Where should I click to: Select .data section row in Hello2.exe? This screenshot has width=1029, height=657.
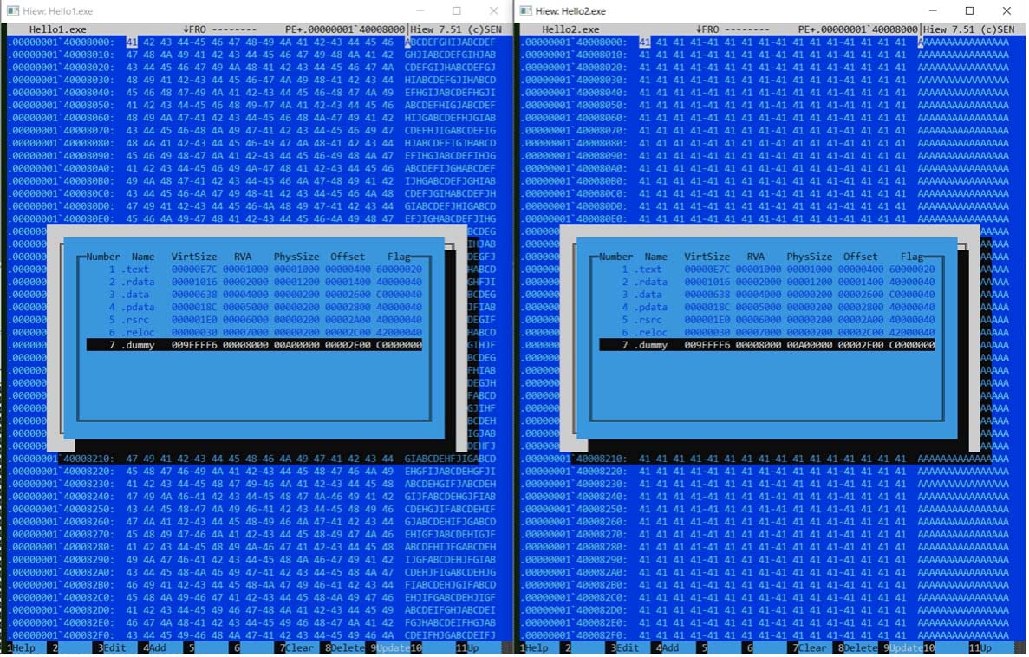[767, 295]
